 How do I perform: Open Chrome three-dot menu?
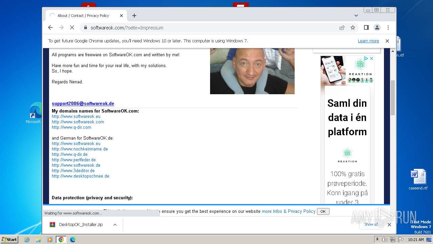click(388, 27)
